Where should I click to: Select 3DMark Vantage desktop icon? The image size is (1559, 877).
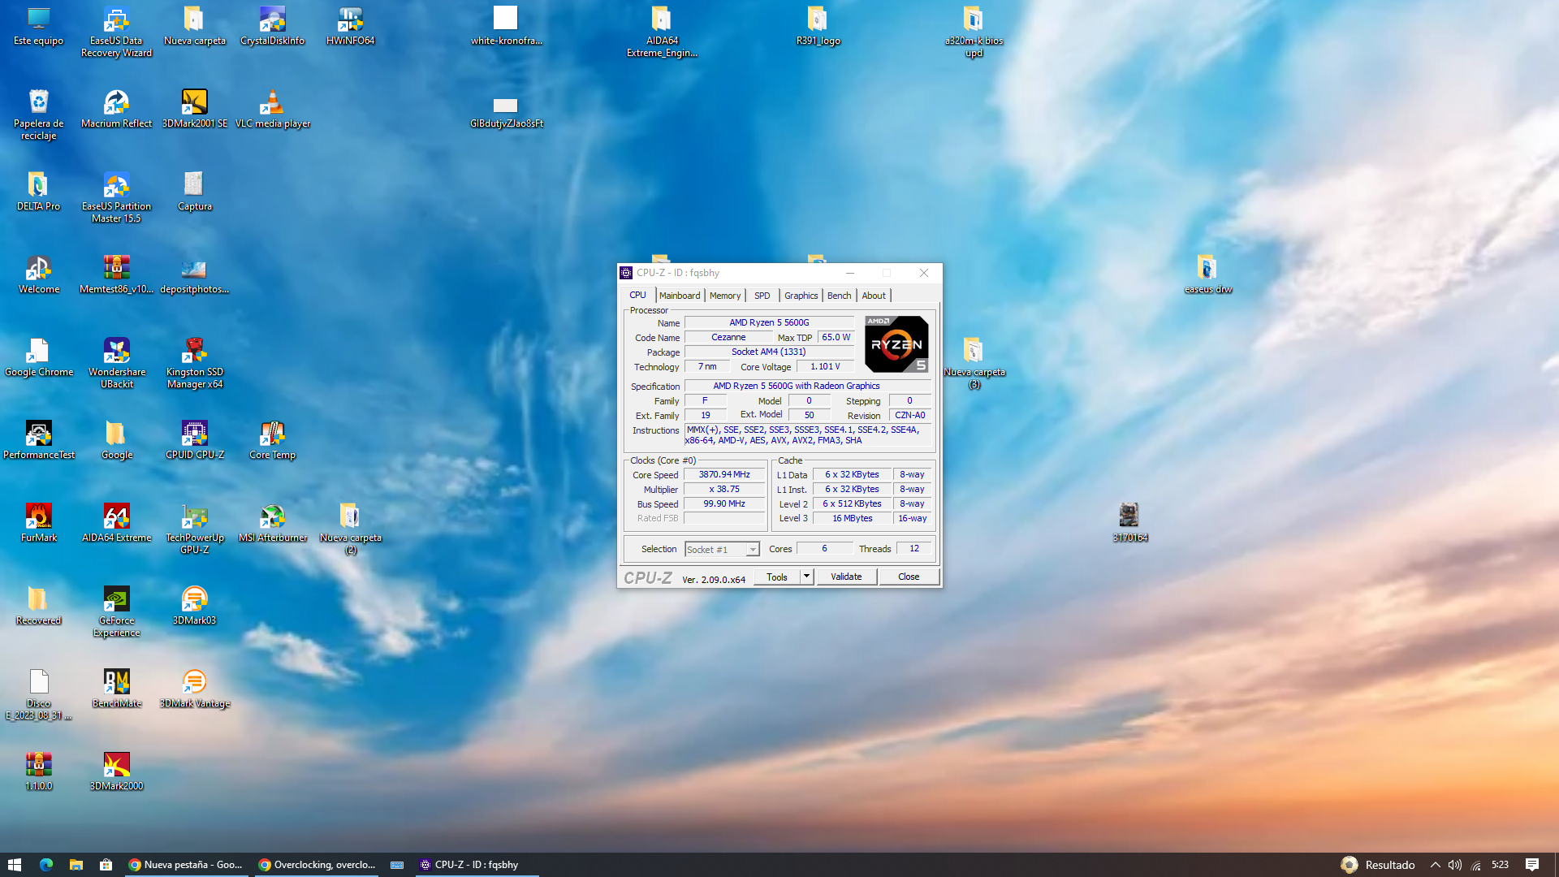tap(194, 689)
